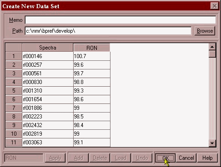Close the Create New Data Set dialog

click(215, 6)
